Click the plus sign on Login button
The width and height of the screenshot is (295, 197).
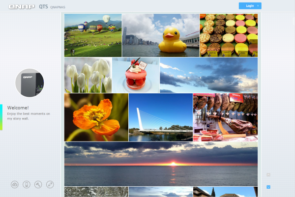(258, 6)
